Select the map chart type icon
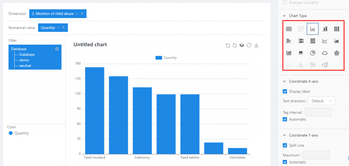The image size is (349, 166). (x=325, y=65)
